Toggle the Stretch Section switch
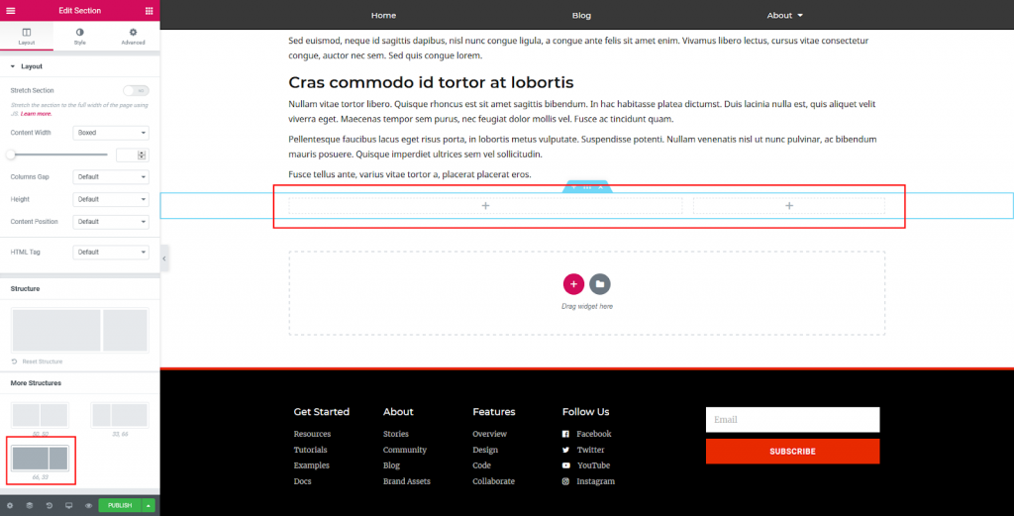Screen dimensions: 1014x516 click(136, 90)
